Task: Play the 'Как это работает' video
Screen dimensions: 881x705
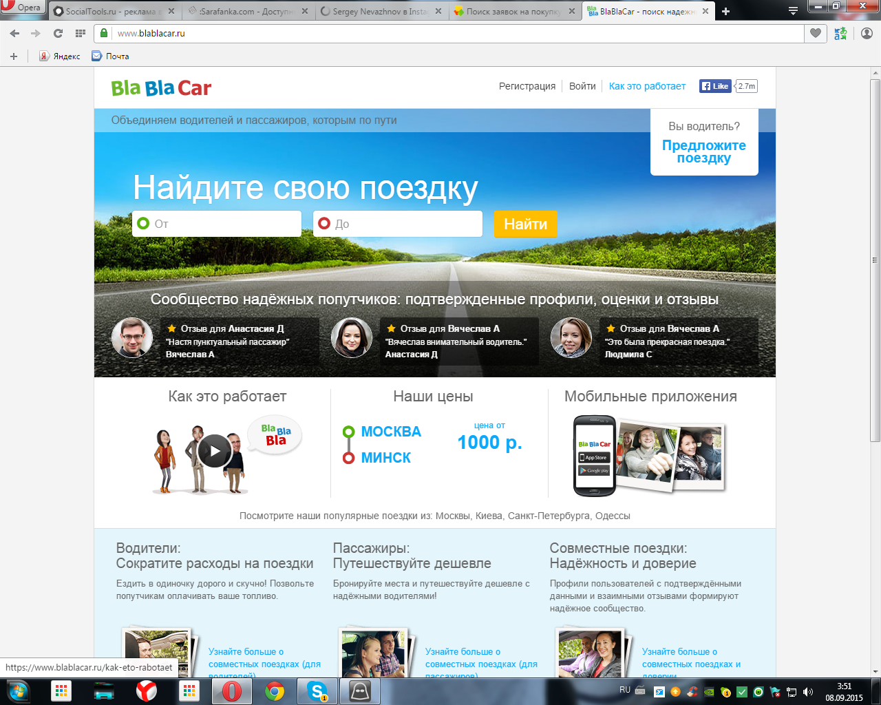Action: point(215,451)
